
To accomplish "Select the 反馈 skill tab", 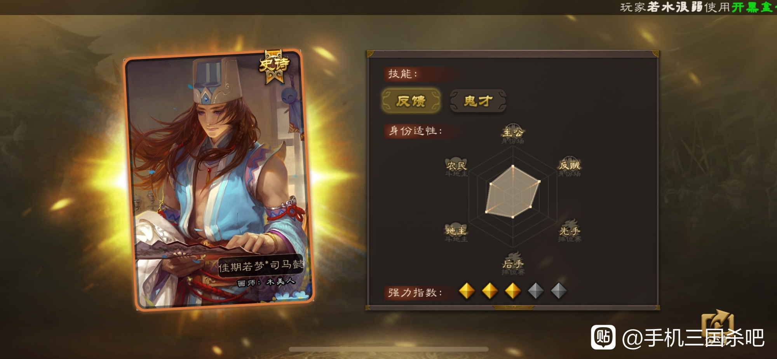I will 411,101.
